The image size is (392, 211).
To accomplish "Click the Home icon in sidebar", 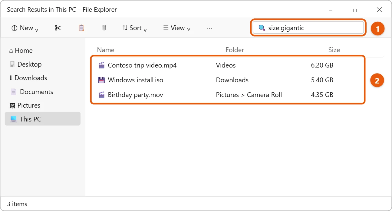I will tap(11, 51).
